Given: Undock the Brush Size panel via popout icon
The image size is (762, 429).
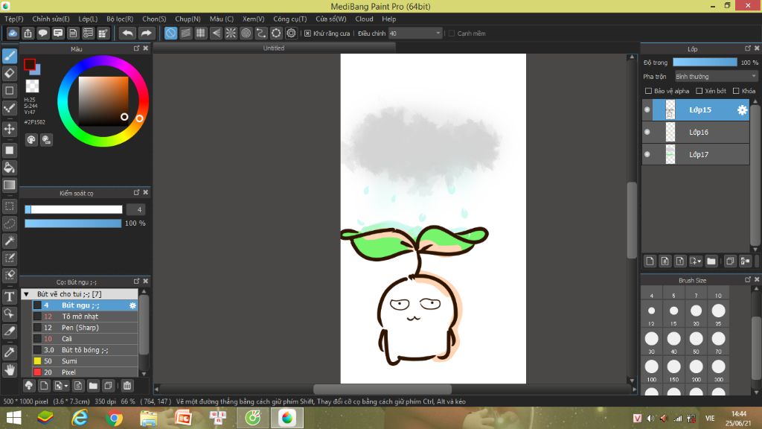Looking at the screenshot, I should [x=748, y=280].
